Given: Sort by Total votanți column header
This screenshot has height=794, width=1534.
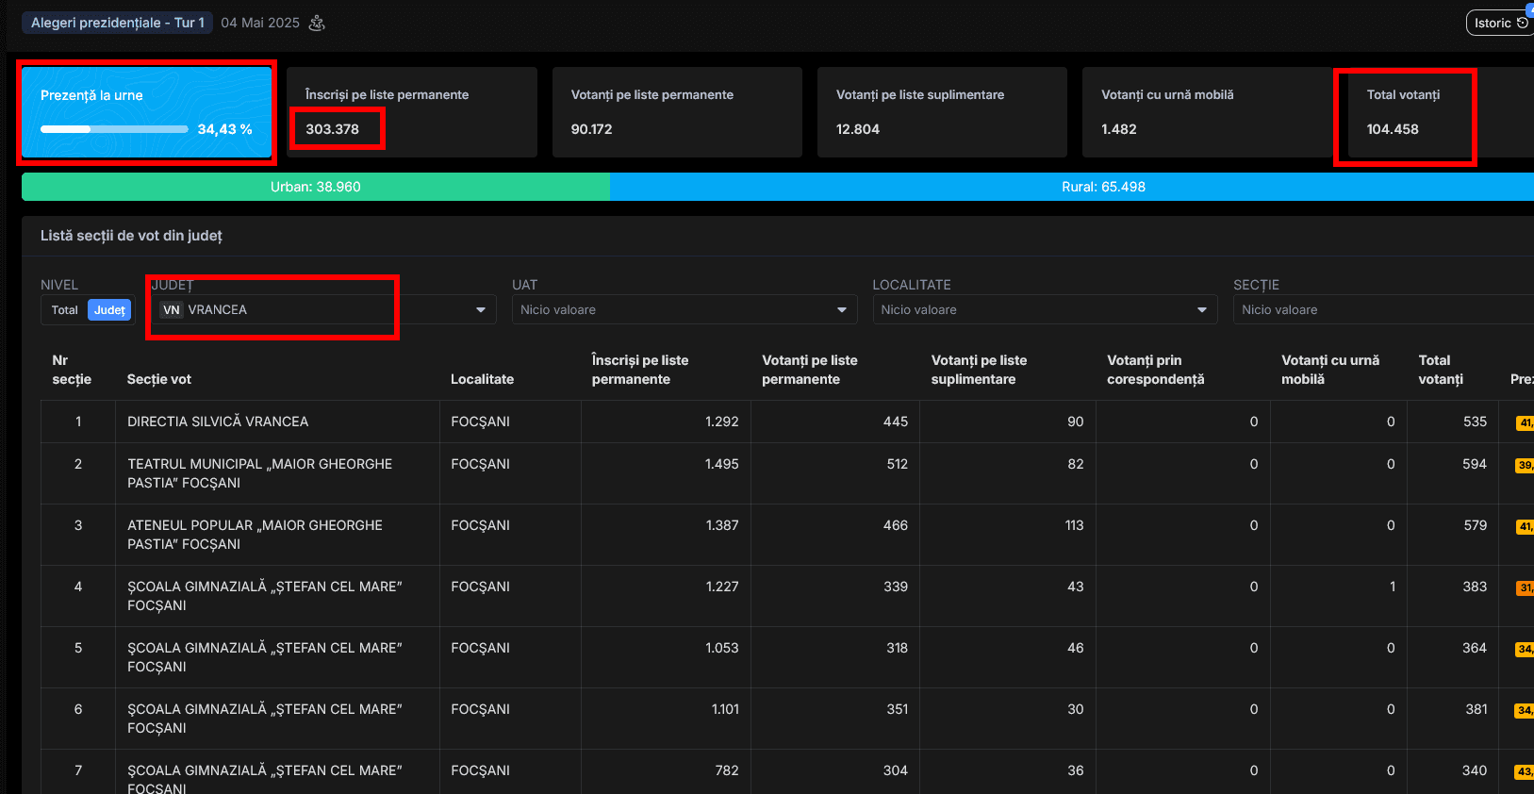Looking at the screenshot, I should (x=1440, y=370).
